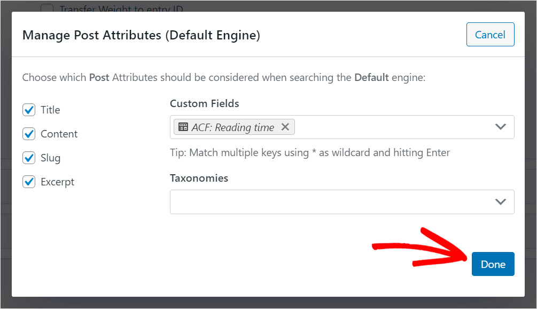Click the Custom Fields heading
This screenshot has height=309, width=537.
pyautogui.click(x=205, y=103)
